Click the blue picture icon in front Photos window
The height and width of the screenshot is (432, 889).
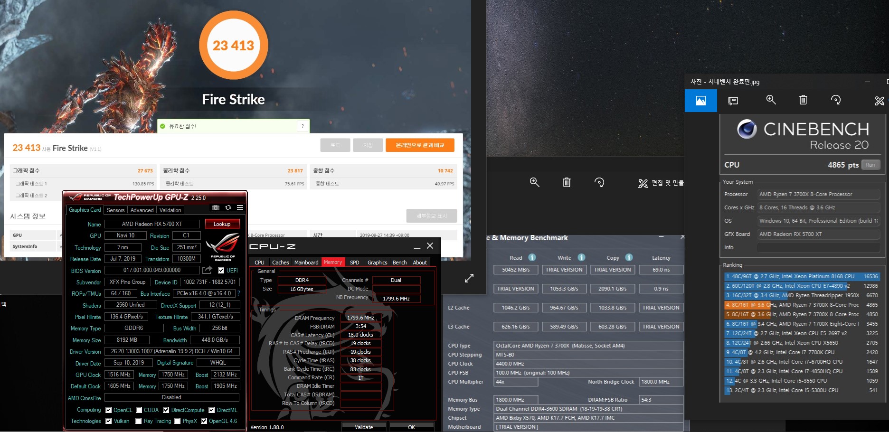click(x=701, y=101)
